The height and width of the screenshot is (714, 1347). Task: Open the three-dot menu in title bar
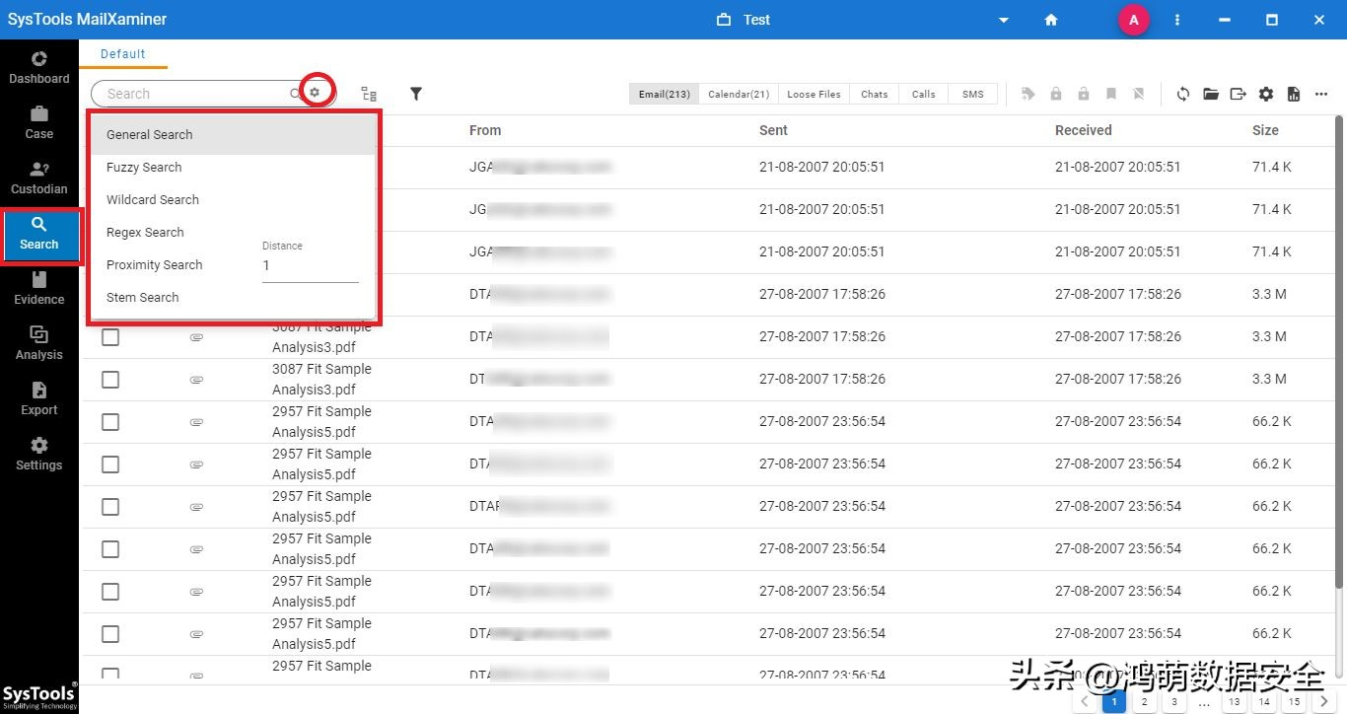(x=1177, y=20)
